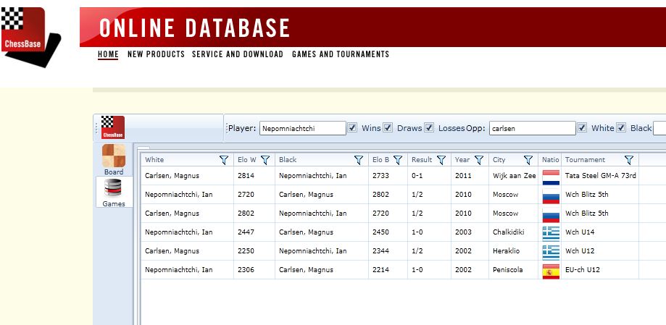Click the small ChessBase icon above Board
This screenshot has height=325, width=666.
pyautogui.click(x=112, y=127)
